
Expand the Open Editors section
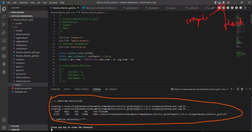[28, 12]
